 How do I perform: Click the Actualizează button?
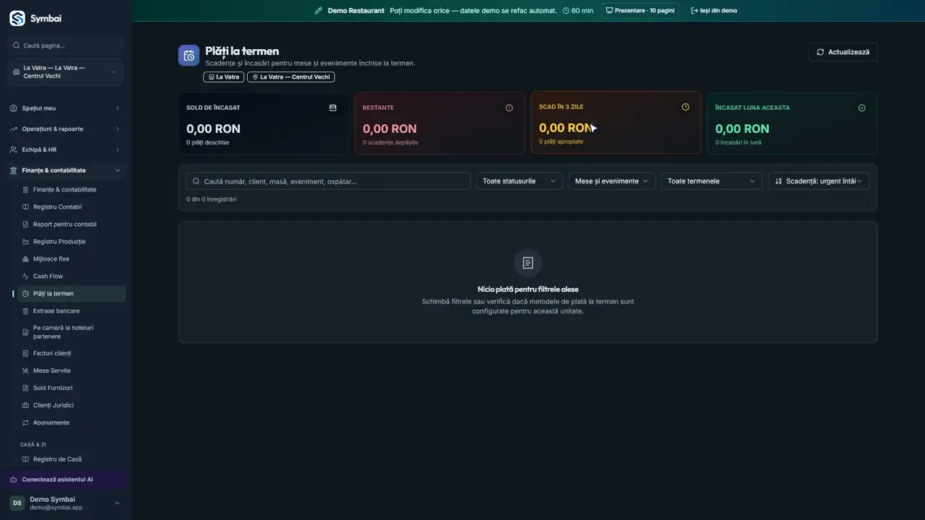pos(843,52)
